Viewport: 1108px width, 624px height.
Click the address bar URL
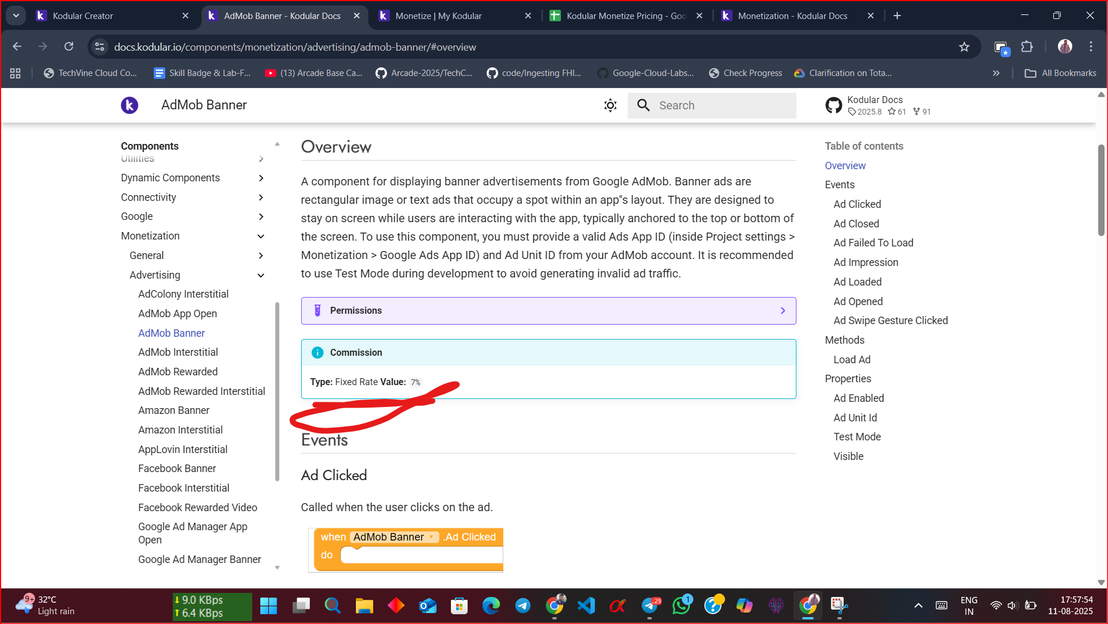click(295, 47)
